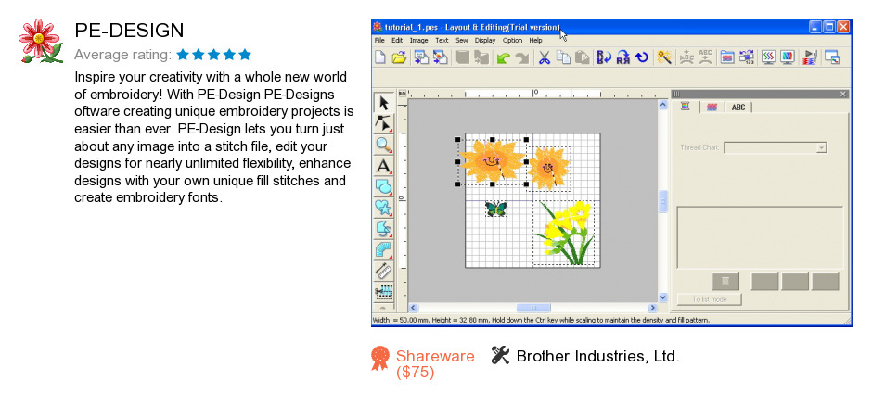Switch to the sewing attributes stitch tab
This screenshot has height=405, width=872.
712,108
